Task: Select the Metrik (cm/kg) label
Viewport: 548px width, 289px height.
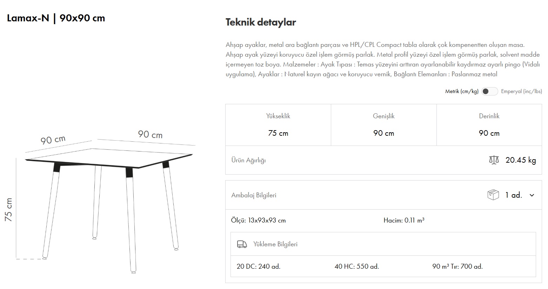Action: [x=462, y=91]
